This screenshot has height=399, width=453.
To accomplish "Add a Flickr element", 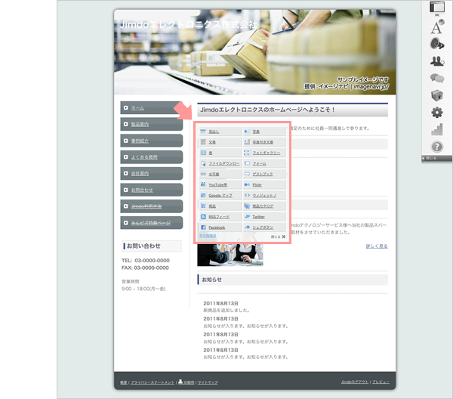I will pos(264,184).
